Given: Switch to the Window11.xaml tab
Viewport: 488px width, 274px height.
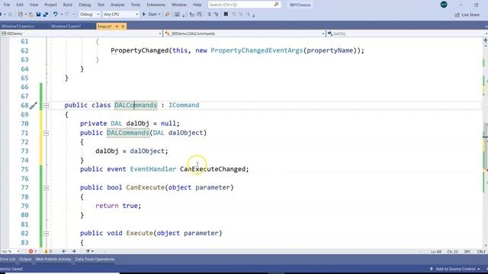Looking at the screenshot, I should pyautogui.click(x=66, y=27).
